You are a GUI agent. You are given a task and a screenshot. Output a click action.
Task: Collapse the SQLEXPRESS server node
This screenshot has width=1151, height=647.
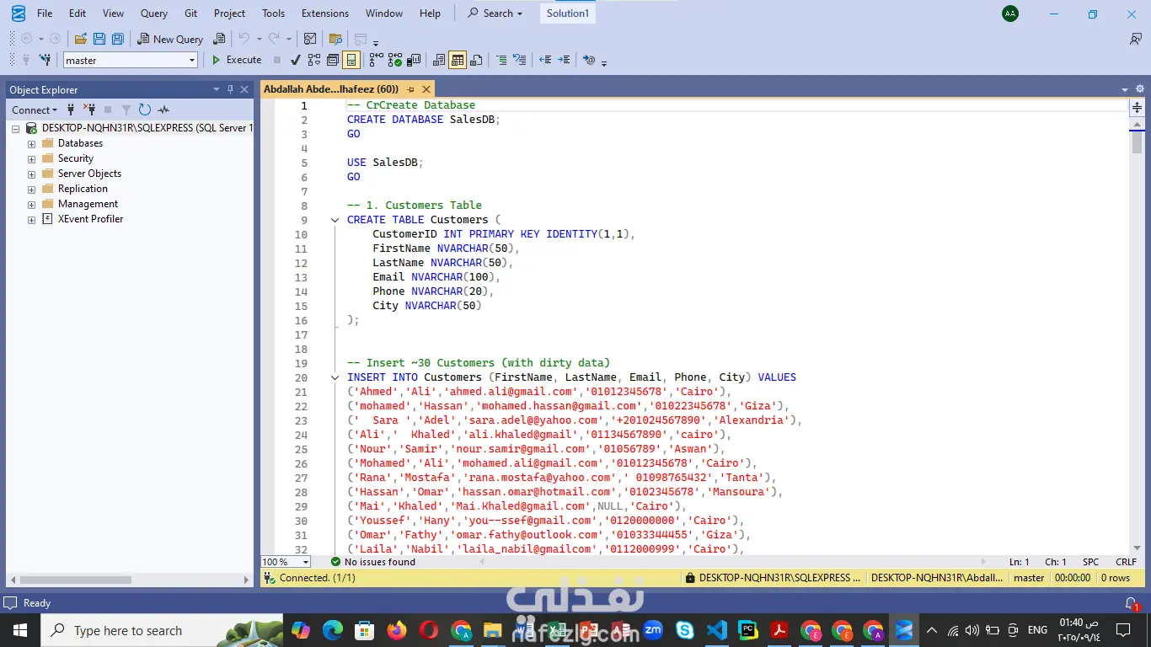16,128
